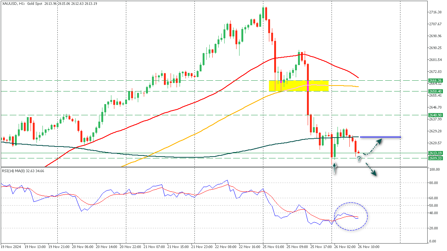447x251 pixels.
Task: Click the 2716.38 price axis label
Action: coord(436,12)
